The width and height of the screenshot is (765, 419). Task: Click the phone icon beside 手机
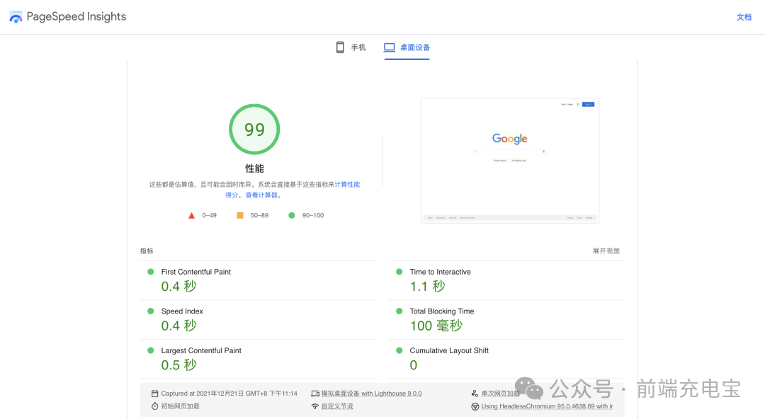340,47
